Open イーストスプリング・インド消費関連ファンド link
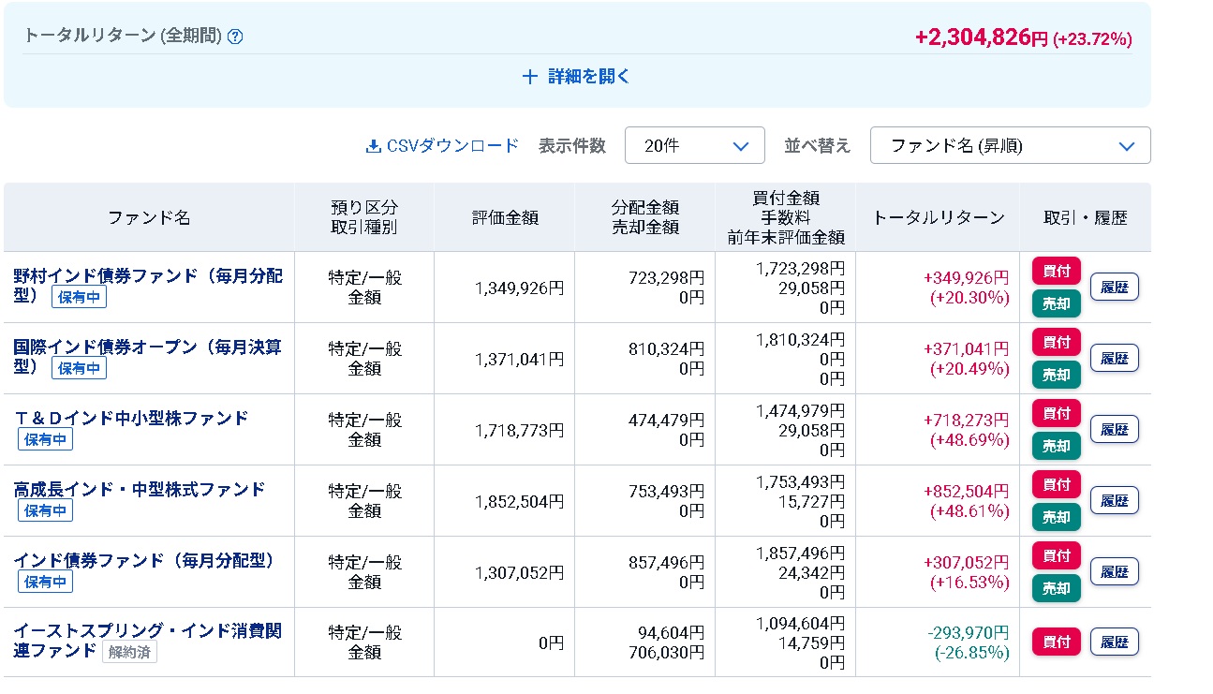 [147, 631]
